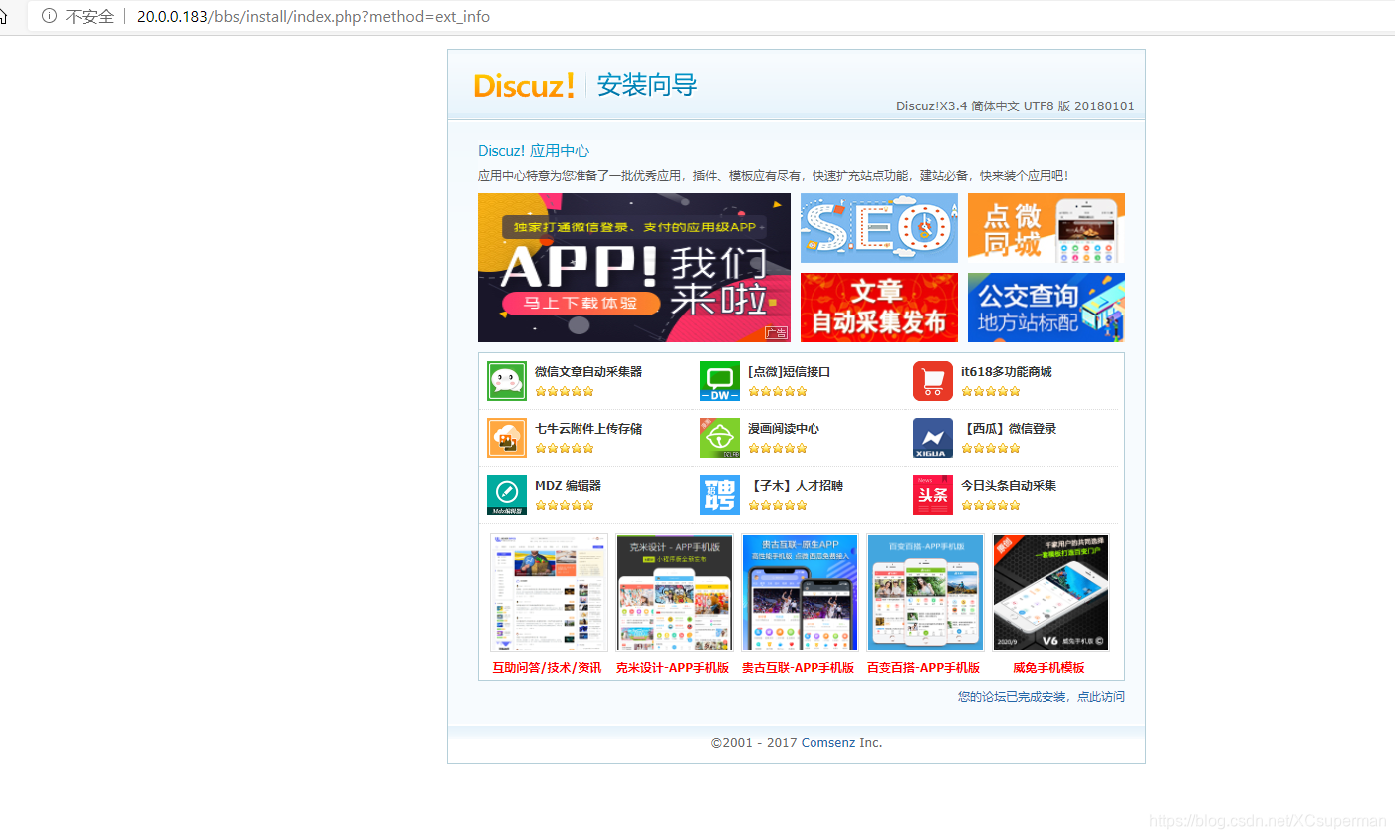Click the [点微]短信接口 title link
1395x839 pixels.
coord(789,372)
